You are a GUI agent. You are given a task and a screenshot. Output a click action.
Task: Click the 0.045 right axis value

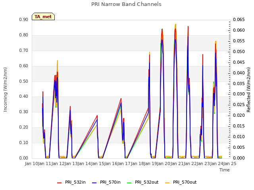tap(239, 62)
